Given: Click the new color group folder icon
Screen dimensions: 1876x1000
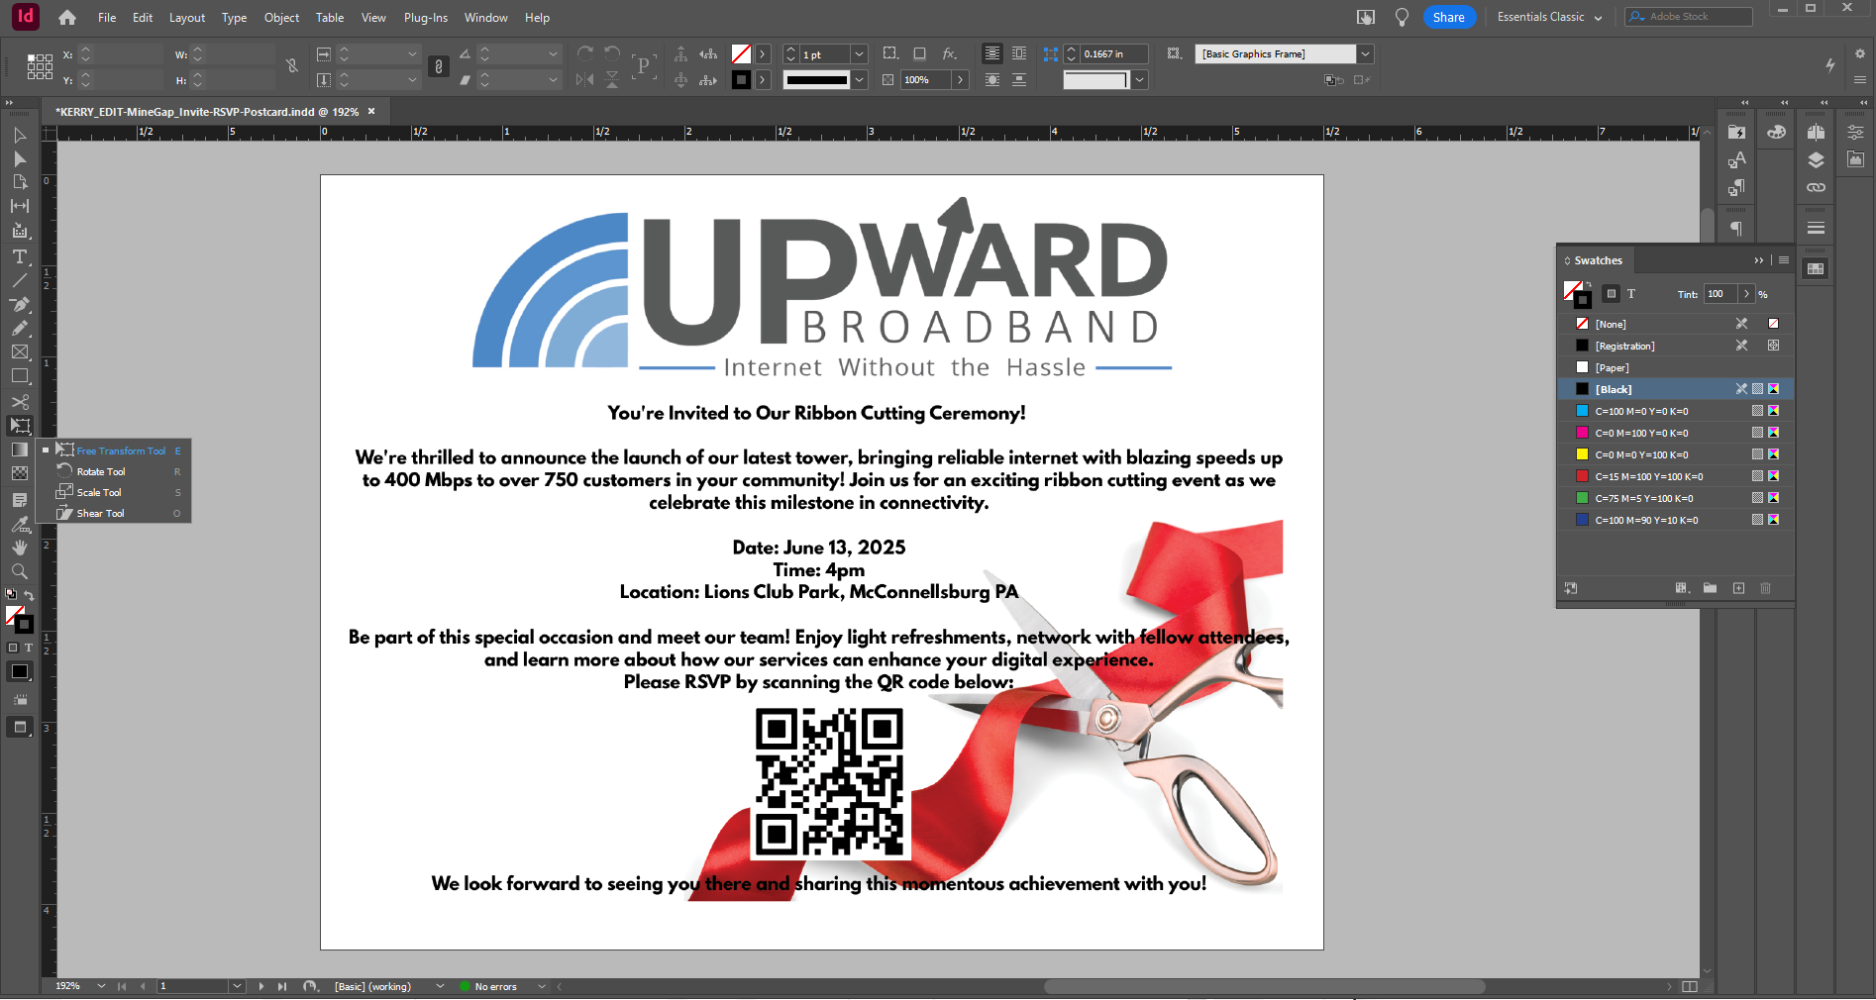Looking at the screenshot, I should click(1710, 588).
